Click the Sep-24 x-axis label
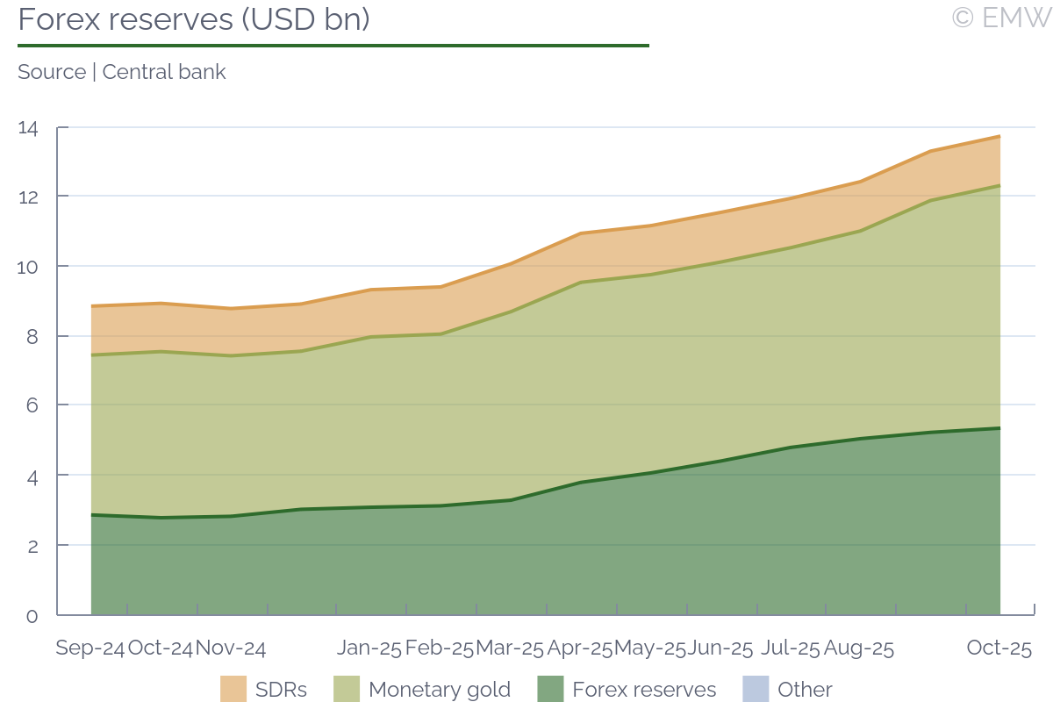Image resolution: width=1053 pixels, height=702 pixels. pos(90,648)
